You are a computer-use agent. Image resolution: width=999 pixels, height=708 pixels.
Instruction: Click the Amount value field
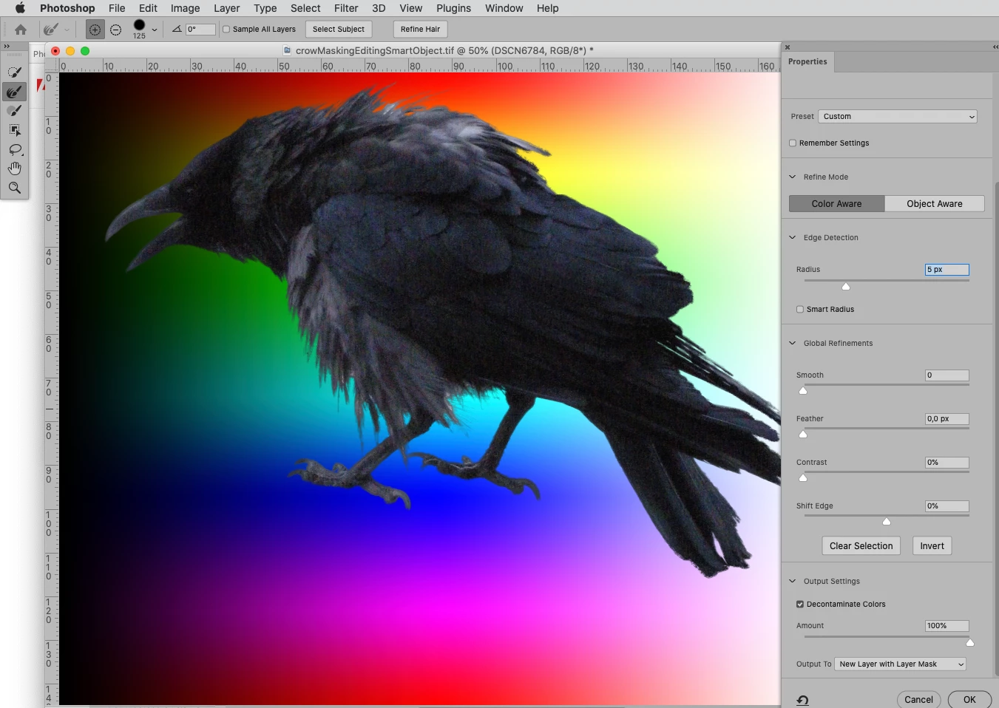(x=946, y=626)
